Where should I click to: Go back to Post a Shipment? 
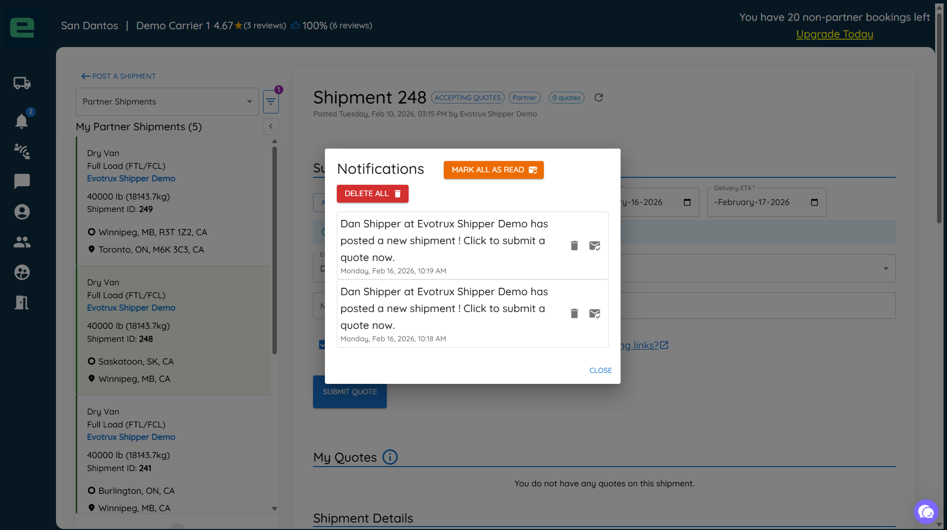(119, 76)
